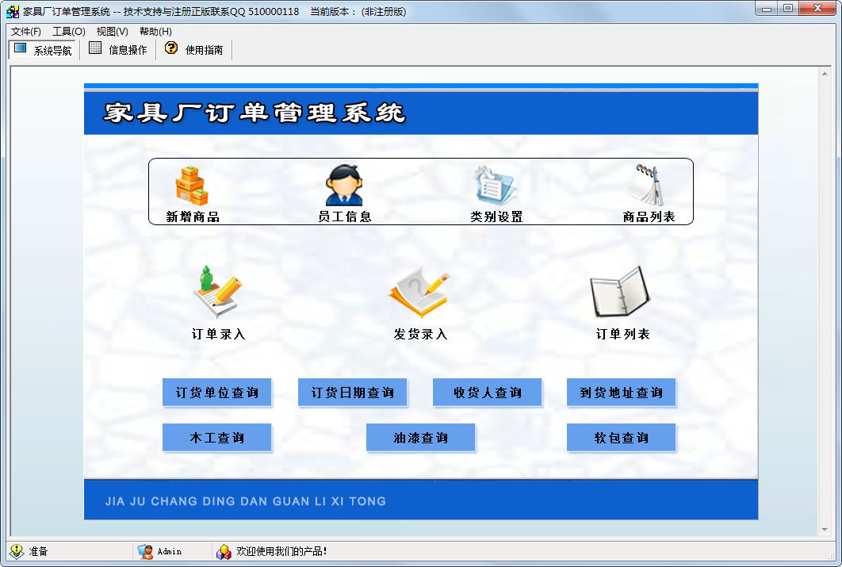Open the 工具(O) menu
The width and height of the screenshot is (842, 567).
[69, 32]
